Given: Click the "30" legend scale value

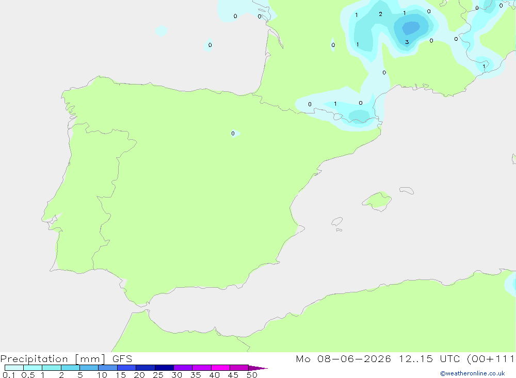Looking at the screenshot, I should click(177, 375).
